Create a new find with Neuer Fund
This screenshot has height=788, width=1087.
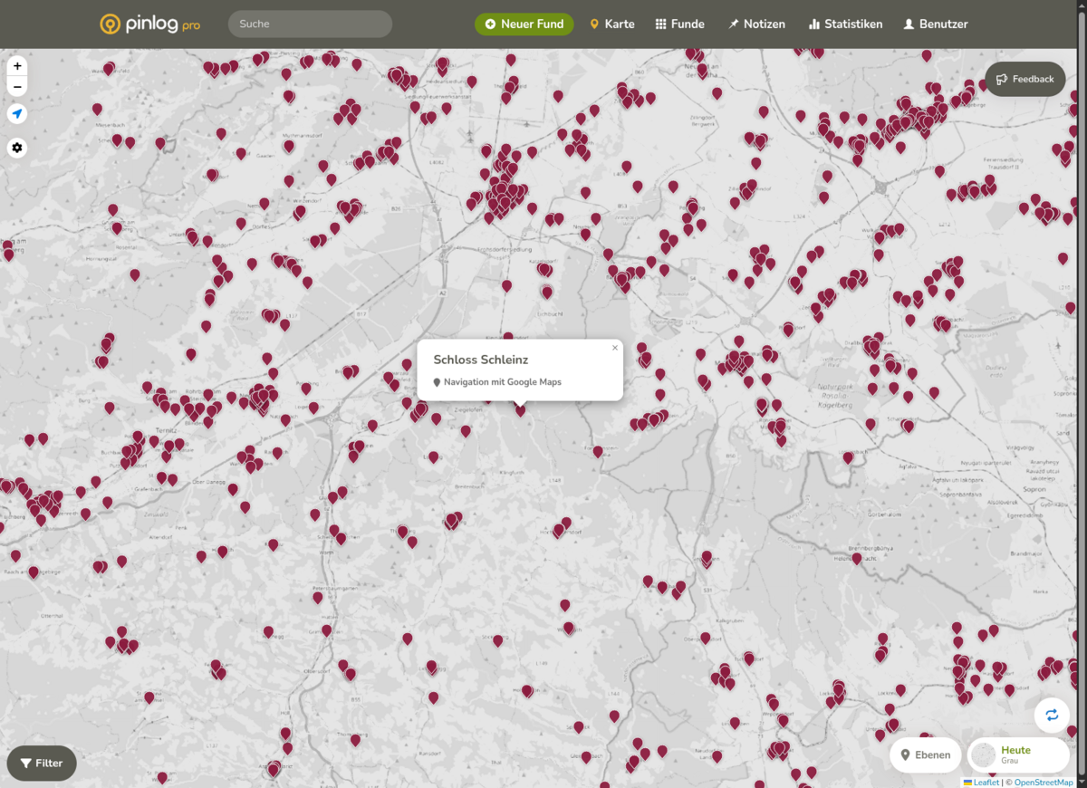pos(524,24)
